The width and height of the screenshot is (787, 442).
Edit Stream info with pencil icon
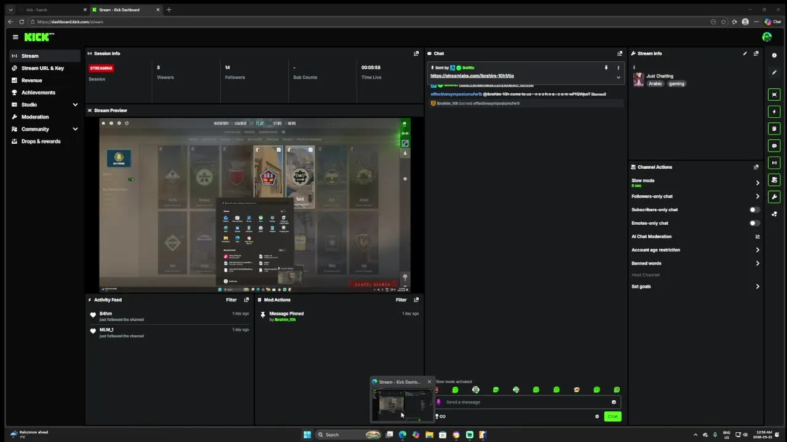pyautogui.click(x=745, y=53)
